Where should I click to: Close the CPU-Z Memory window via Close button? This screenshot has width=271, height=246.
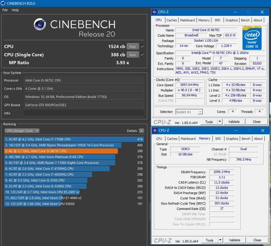(x=257, y=240)
